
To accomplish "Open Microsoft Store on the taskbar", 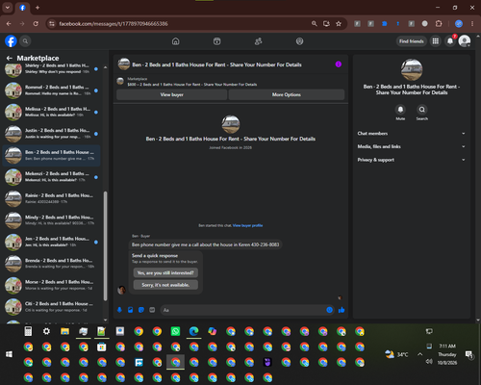I will click(x=102, y=346).
